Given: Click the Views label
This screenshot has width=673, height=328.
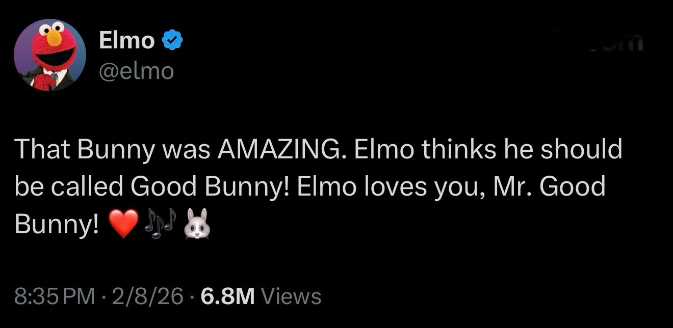Looking at the screenshot, I should click(291, 296).
